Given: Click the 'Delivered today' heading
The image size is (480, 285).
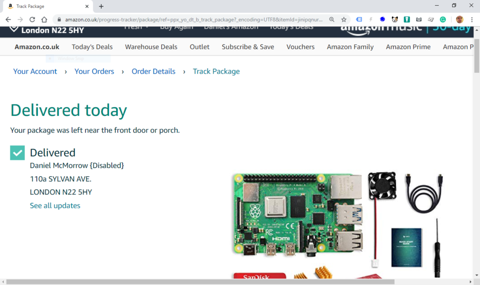Looking at the screenshot, I should point(69,110).
